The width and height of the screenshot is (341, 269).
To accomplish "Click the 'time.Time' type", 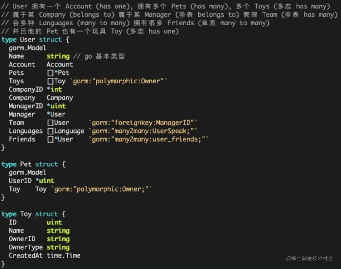I will click(x=63, y=255).
